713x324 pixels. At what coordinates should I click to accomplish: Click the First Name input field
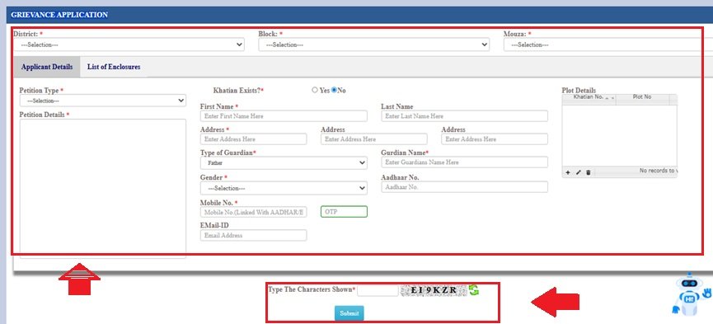(284, 116)
